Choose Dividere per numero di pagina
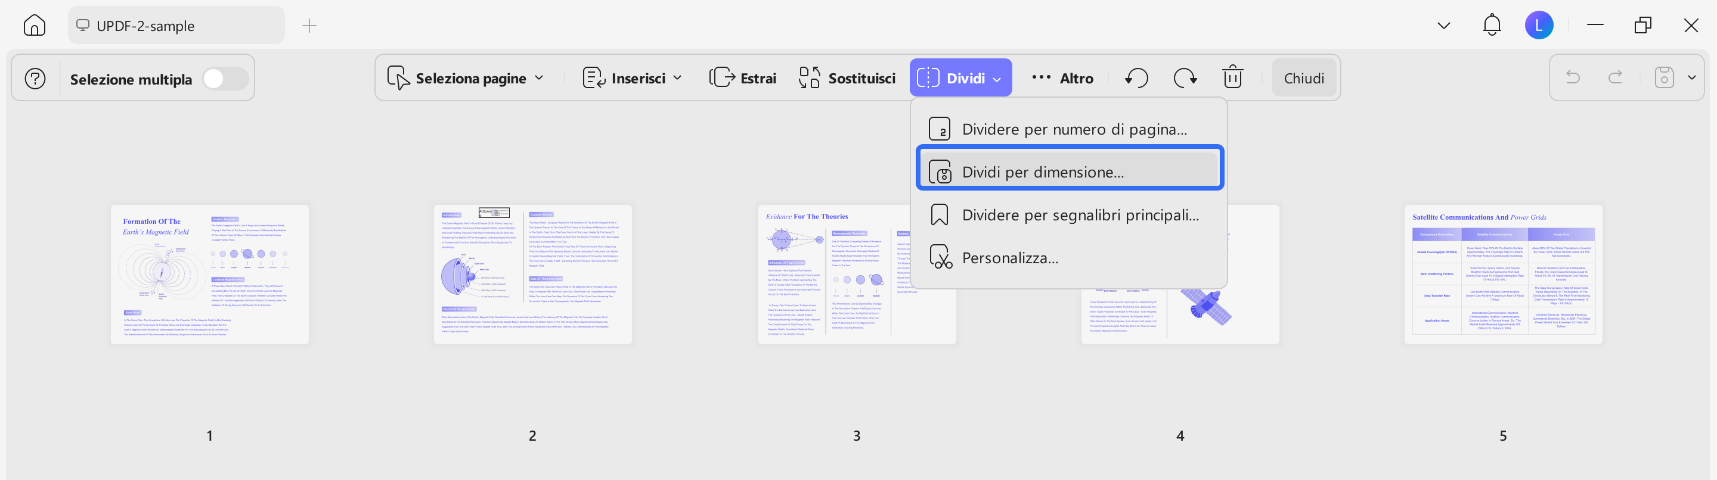The image size is (1717, 480). (x=1070, y=129)
